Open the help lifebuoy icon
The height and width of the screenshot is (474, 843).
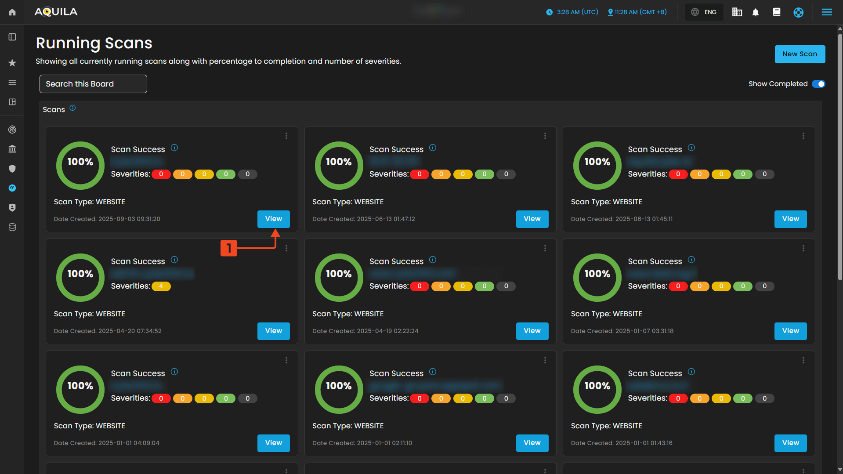[798, 12]
